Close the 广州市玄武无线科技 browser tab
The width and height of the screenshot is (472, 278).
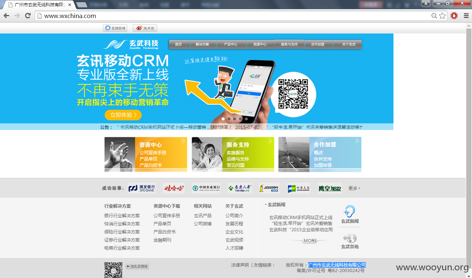pyautogui.click(x=70, y=5)
